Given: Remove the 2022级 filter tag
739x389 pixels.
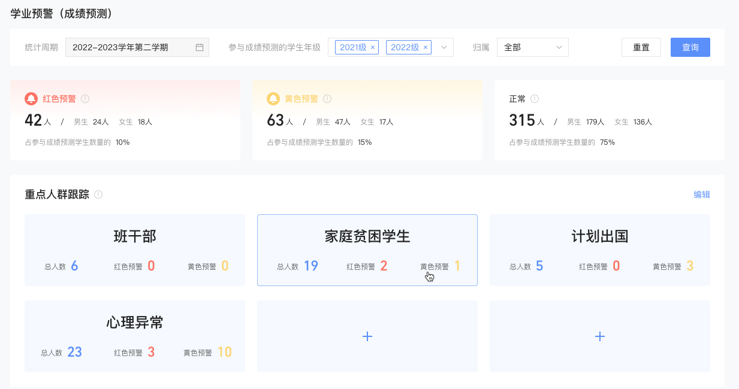Looking at the screenshot, I should click(x=425, y=47).
